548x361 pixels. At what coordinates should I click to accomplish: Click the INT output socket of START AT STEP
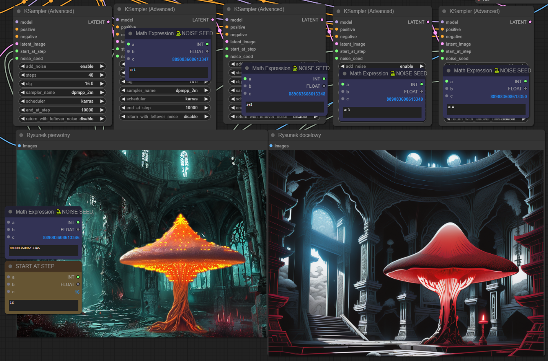[78, 277]
